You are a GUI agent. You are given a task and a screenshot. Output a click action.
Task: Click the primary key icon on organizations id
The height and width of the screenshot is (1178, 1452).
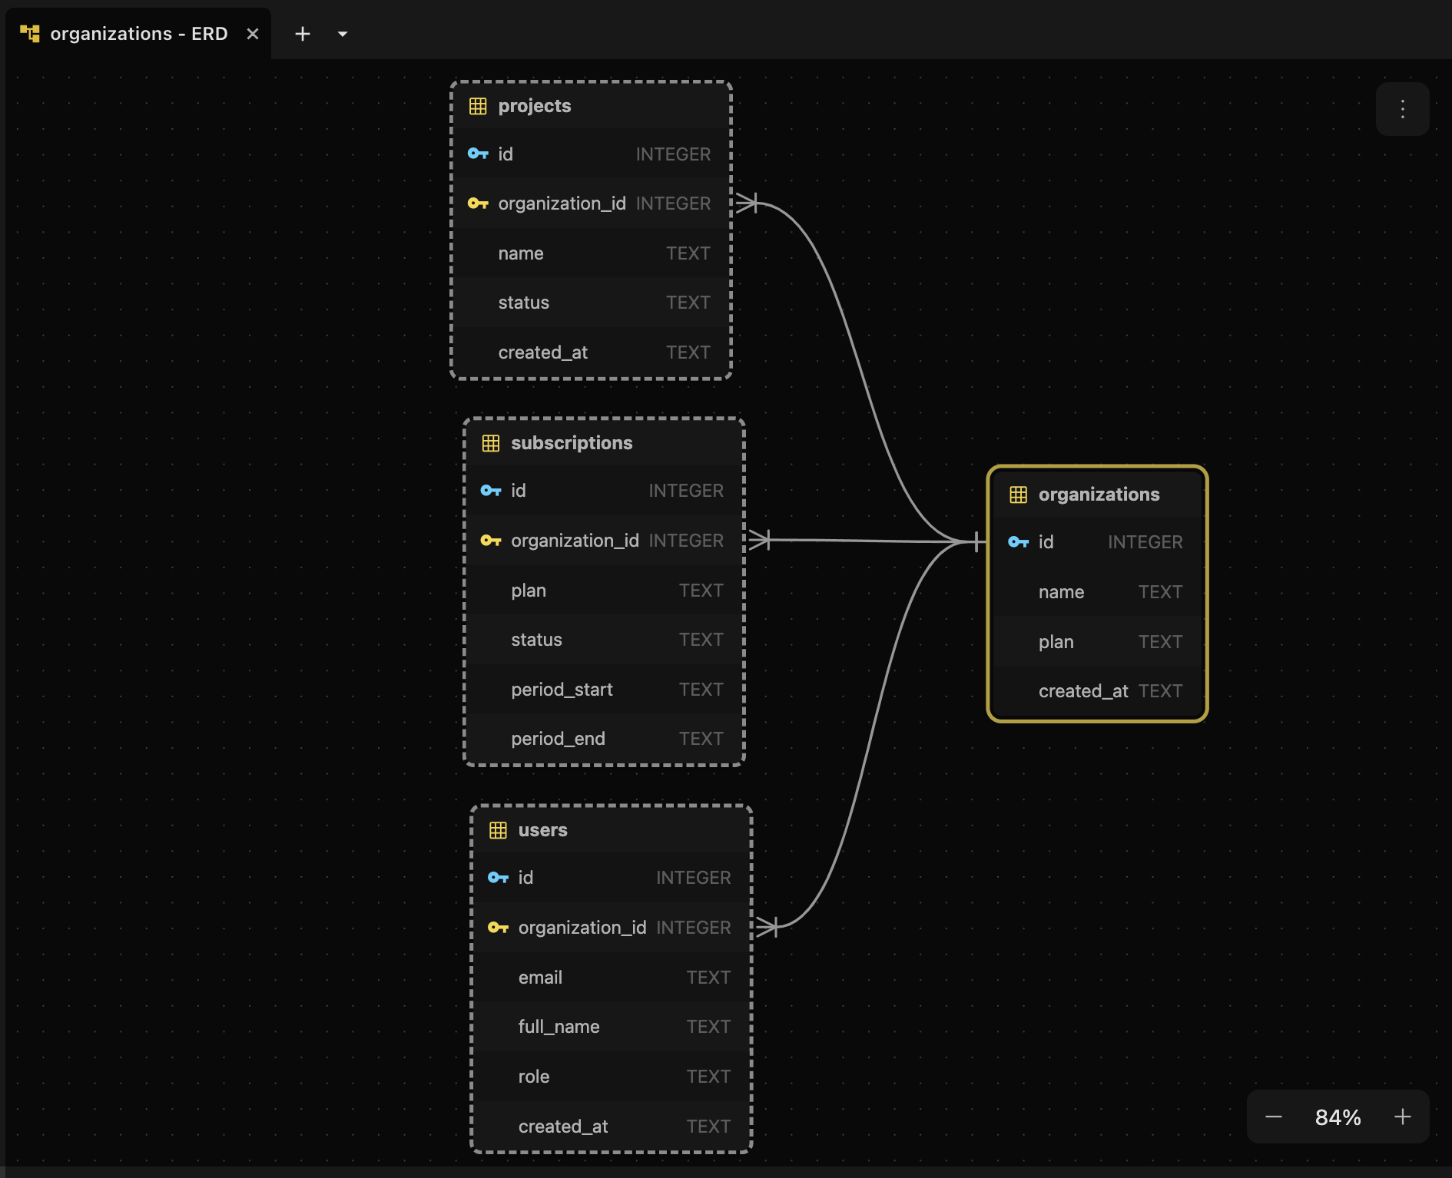coord(1018,541)
